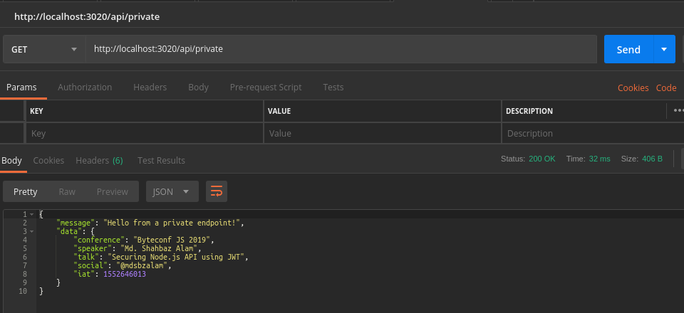Click the "Byteconf JS 2019" value
This screenshot has width=684, height=313.
tap(173, 240)
